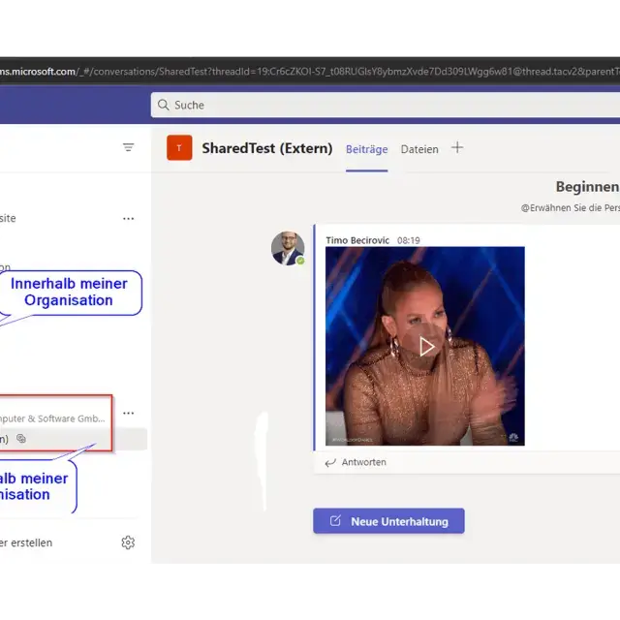Switch to the Beiträge tab
This screenshot has height=620, width=620.
point(366,149)
